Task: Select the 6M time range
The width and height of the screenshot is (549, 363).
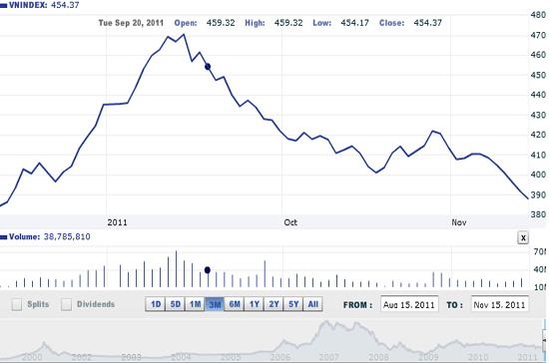Action: coord(235,304)
